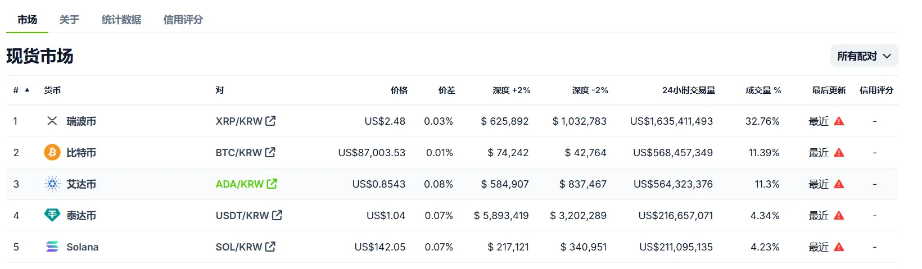922x269 pixels.
Task: Open external link icon beside XRP/KRW
Action: coord(270,121)
